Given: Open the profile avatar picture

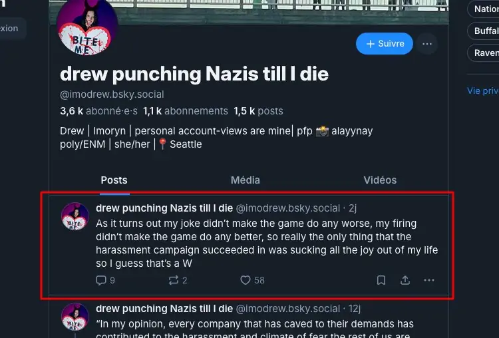Looking at the screenshot, I should click(x=88, y=27).
